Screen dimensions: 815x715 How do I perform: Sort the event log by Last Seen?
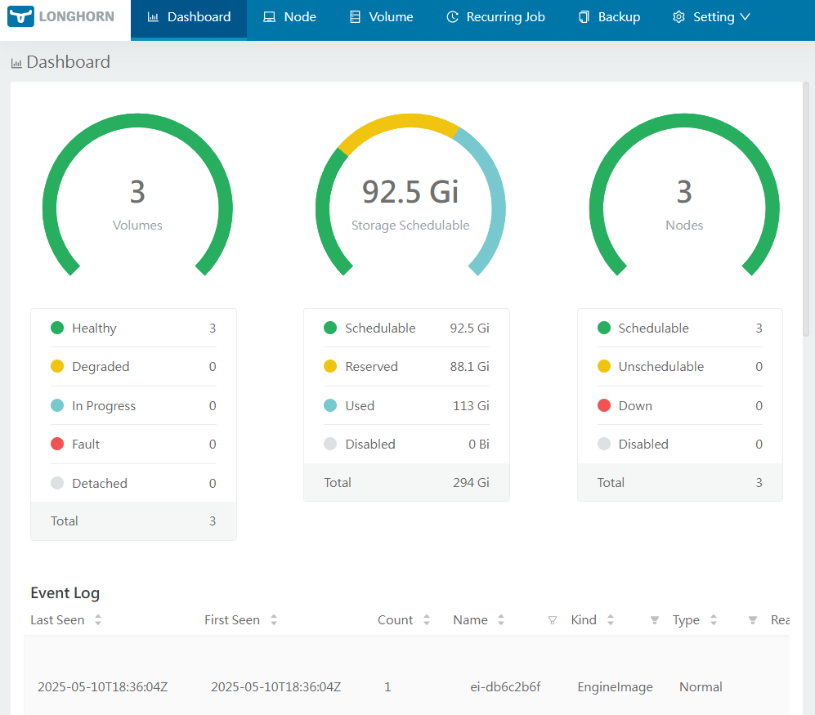click(97, 619)
